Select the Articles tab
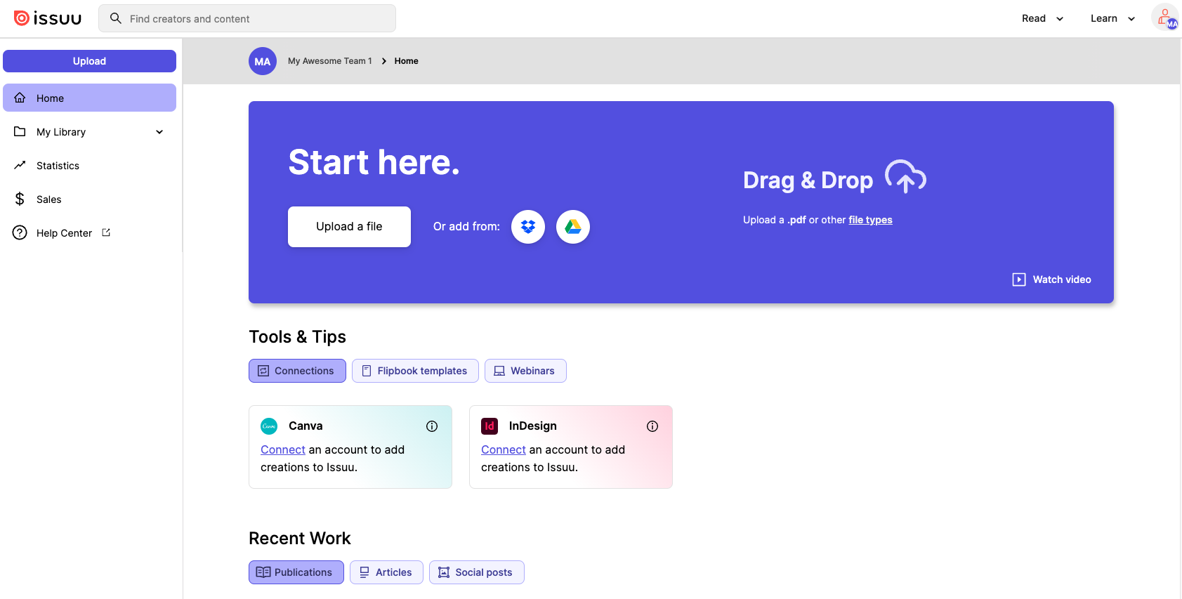This screenshot has height=599, width=1182. [x=386, y=572]
